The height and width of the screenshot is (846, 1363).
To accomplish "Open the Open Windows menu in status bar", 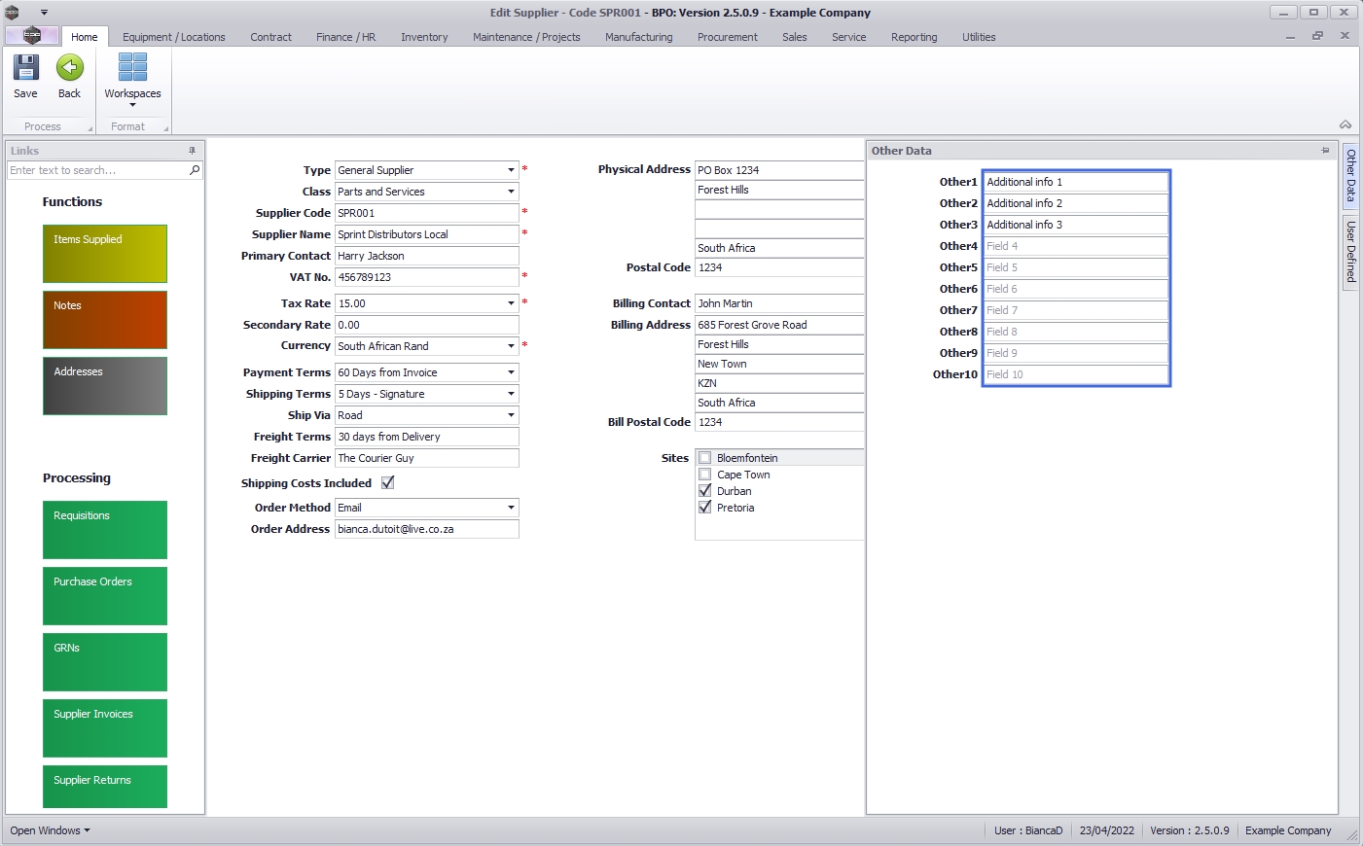I will [50, 830].
